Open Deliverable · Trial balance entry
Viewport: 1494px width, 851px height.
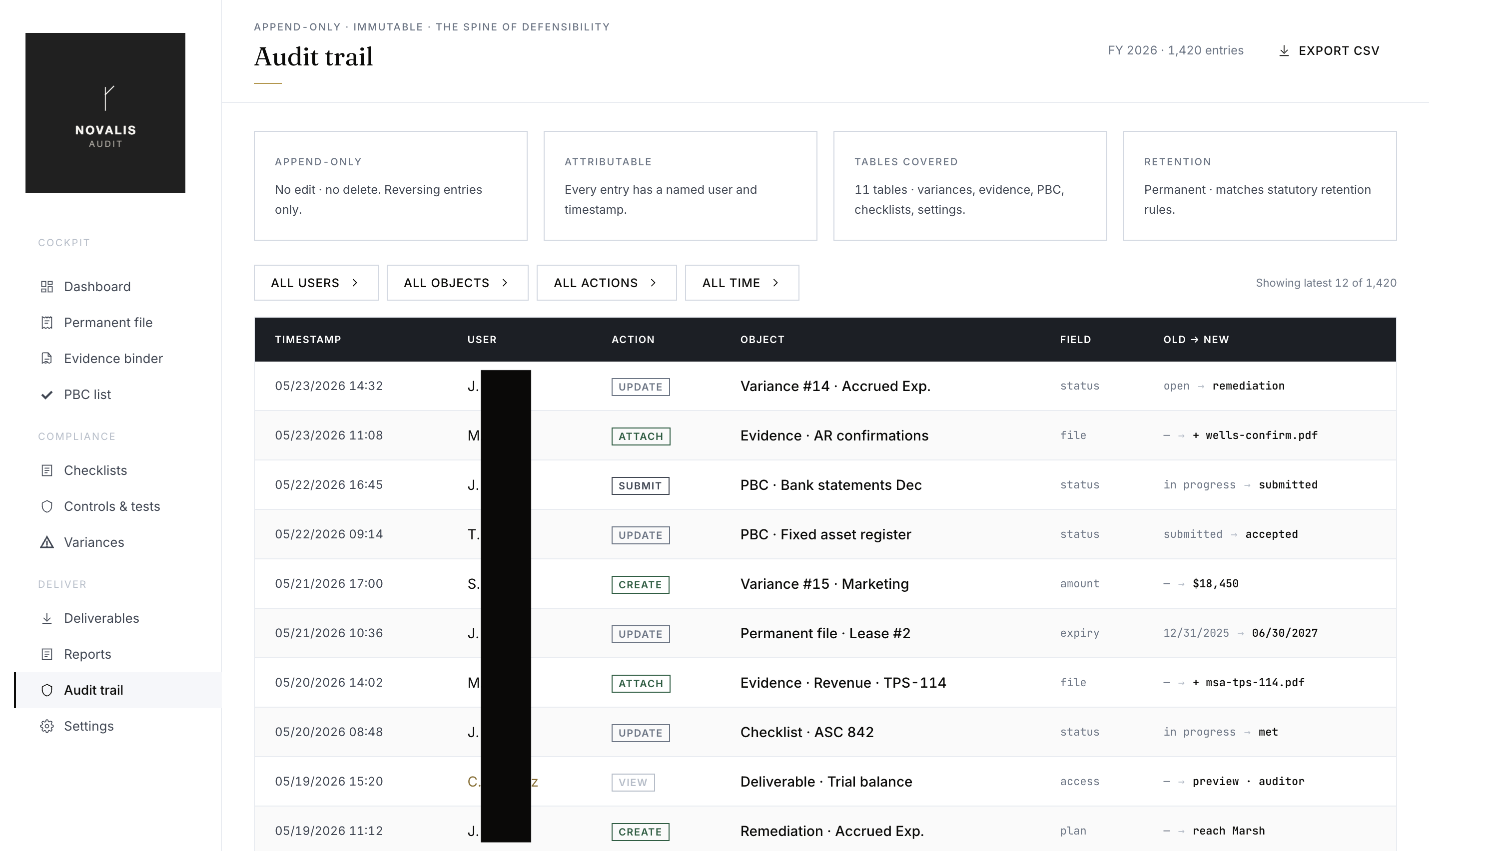tap(825, 782)
